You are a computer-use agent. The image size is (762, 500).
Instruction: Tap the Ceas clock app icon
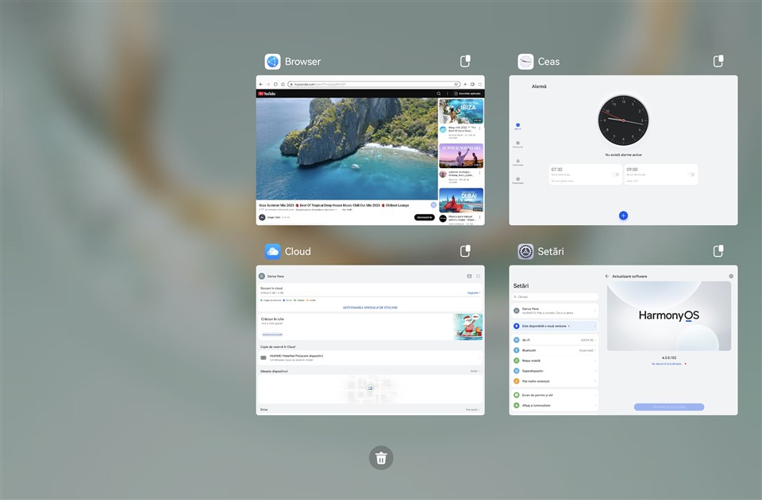(x=525, y=62)
